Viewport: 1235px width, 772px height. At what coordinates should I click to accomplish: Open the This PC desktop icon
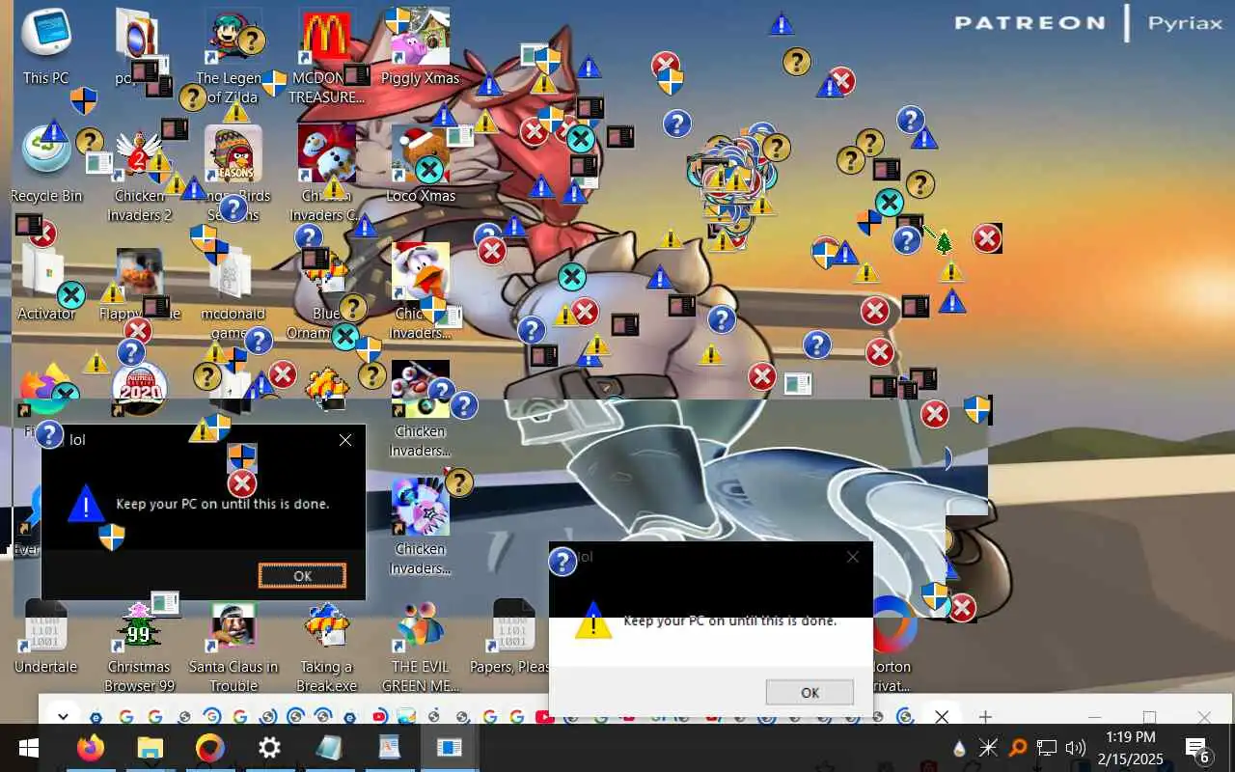[x=45, y=46]
